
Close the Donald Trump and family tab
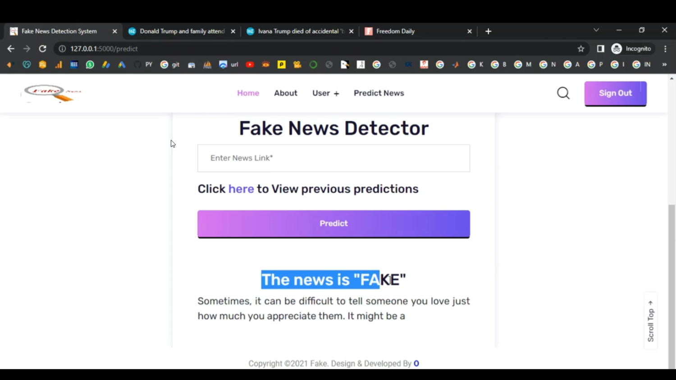(233, 31)
